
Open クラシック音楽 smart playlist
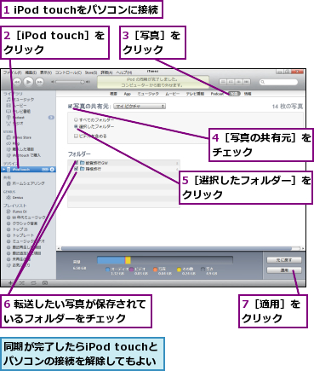pos(22,223)
